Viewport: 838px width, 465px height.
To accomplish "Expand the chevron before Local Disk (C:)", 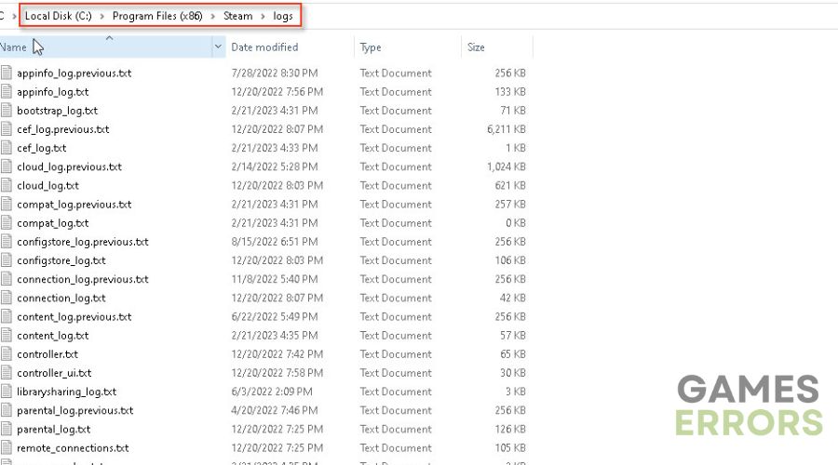I will [x=14, y=16].
